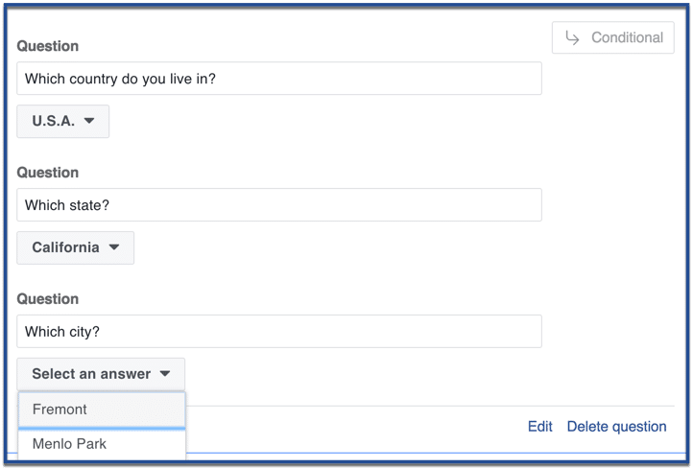Open the U.S.A. country dropdown
Screen dimensions: 693x468
[x=62, y=121]
